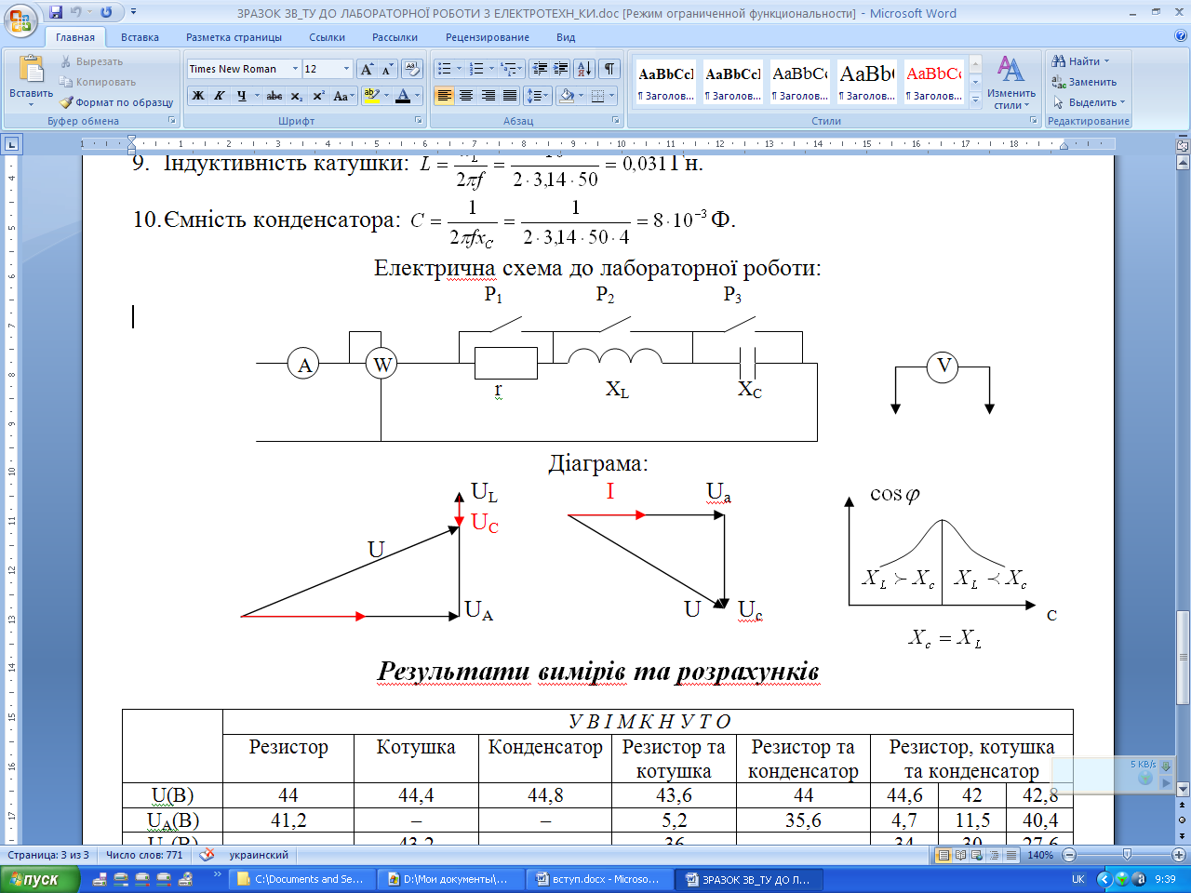Save the document with quick access icon
Screen dimensions: 1191x893
point(56,13)
